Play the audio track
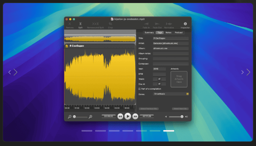This screenshot has width=256, height=146. click(x=128, y=116)
